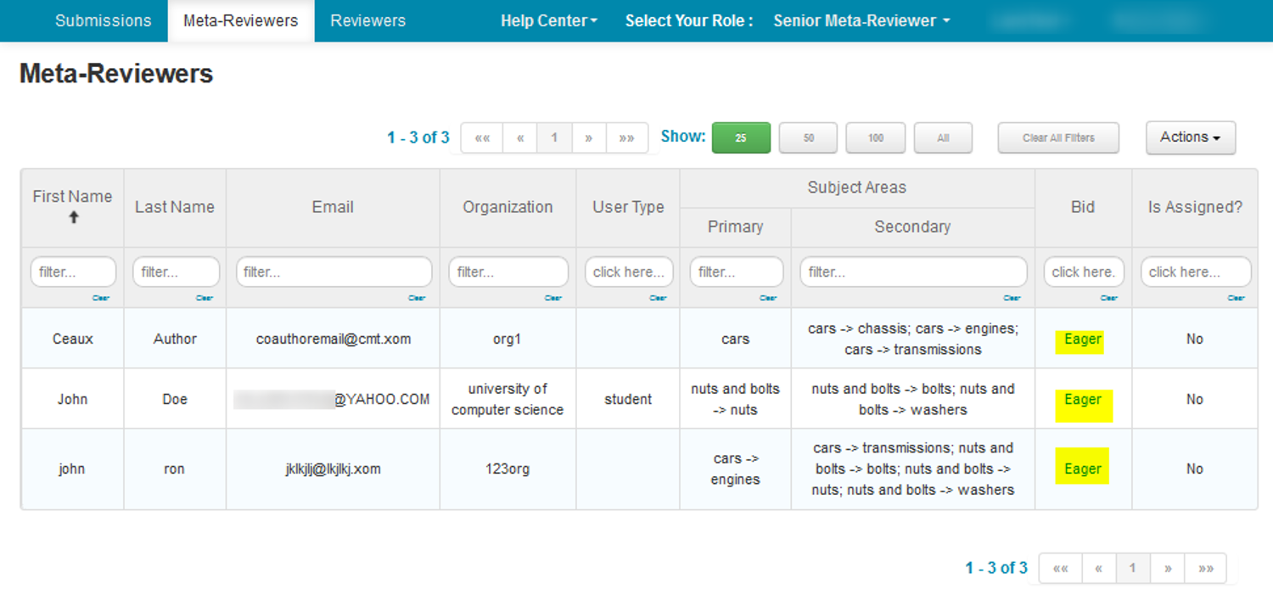Click Is Assigned? column header

(1195, 207)
